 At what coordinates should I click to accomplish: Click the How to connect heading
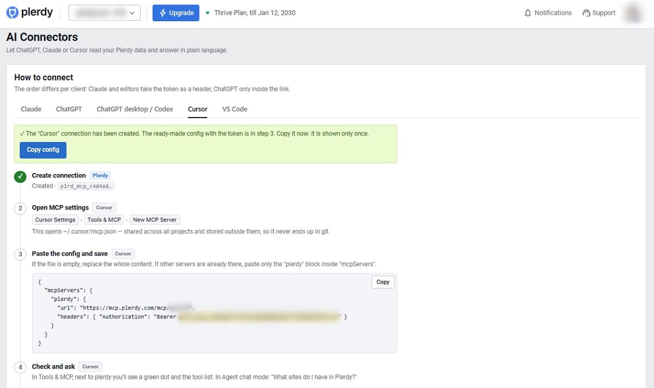click(44, 77)
